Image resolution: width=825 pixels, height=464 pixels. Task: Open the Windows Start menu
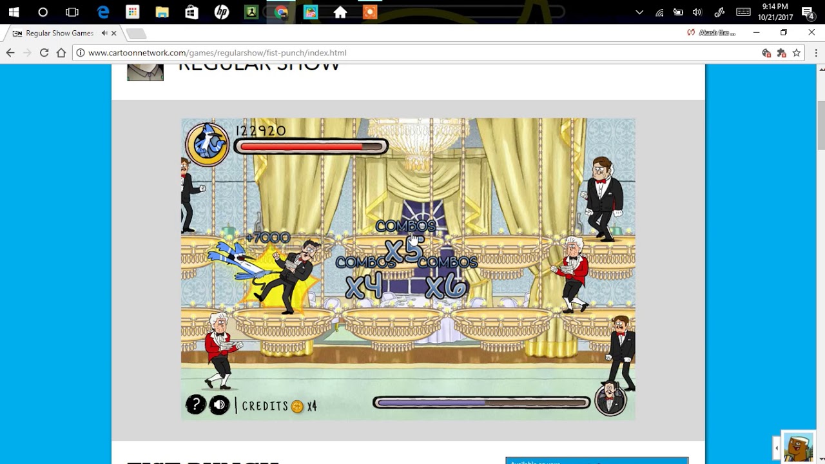pos(14,12)
